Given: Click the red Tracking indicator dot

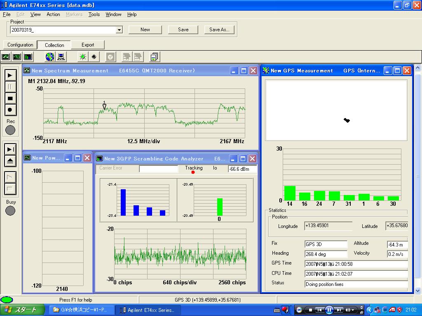Looking at the screenshot, I should 193,172.
